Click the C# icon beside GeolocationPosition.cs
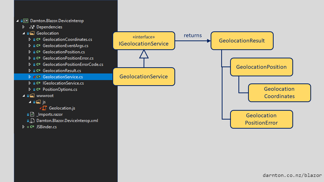Screen dimensions: 324x182 (38, 52)
